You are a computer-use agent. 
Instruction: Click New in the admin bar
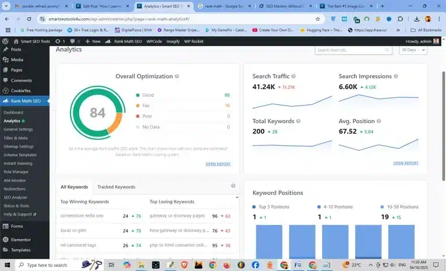[93, 41]
